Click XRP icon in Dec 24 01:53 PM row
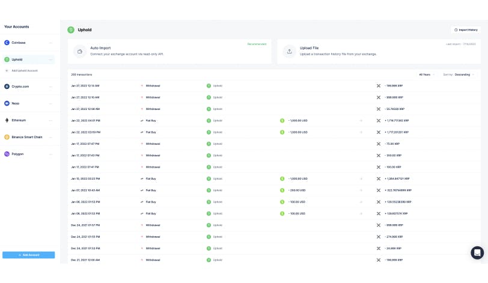This screenshot has width=488, height=283. click(x=379, y=249)
